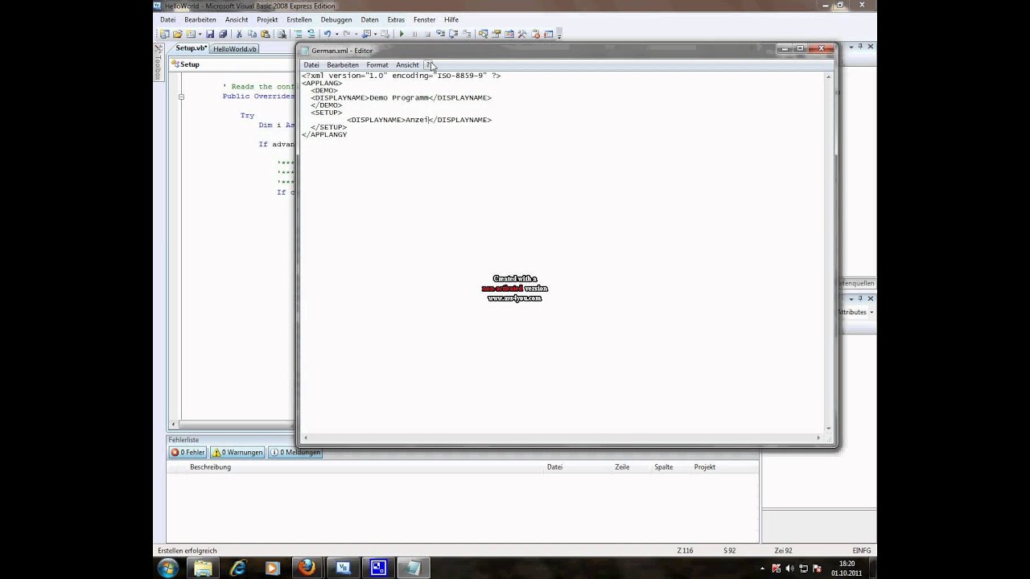Open the Datei menu in Visual Basic
1030x579 pixels.
coord(167,19)
